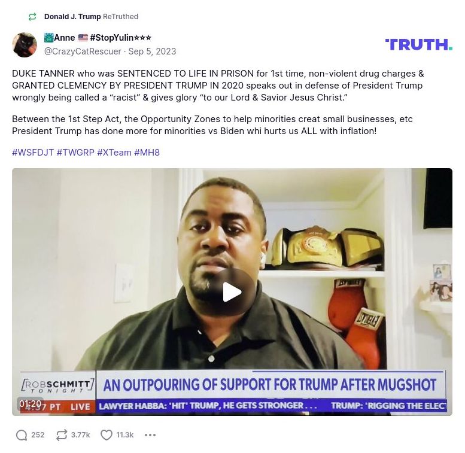Open the #MH8 hashtag
Screen dimensions: 465x453
[x=147, y=153]
